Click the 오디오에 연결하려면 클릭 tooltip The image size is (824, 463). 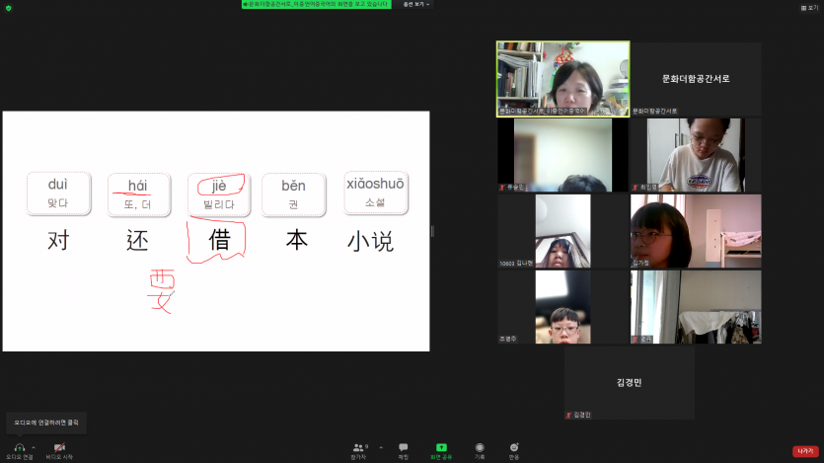tap(46, 423)
